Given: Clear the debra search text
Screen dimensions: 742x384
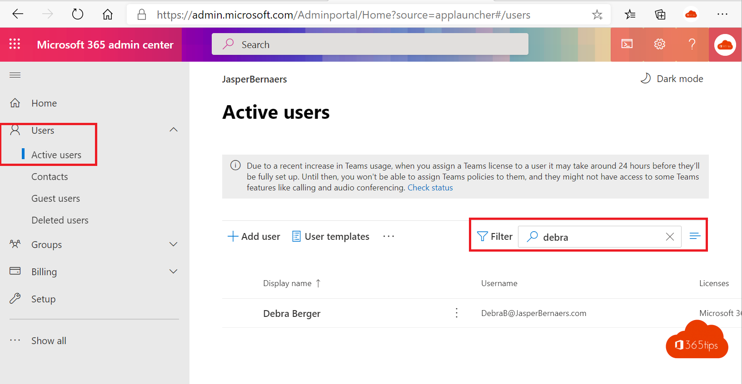Looking at the screenshot, I should (x=670, y=237).
